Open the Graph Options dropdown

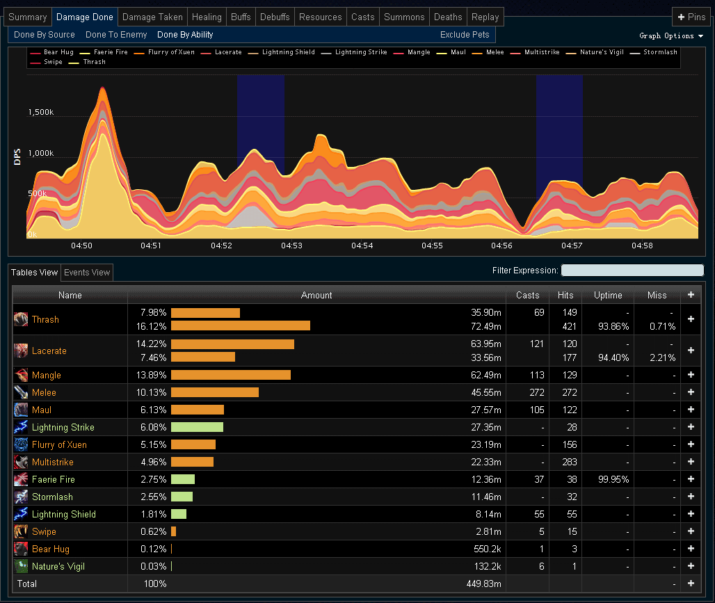[671, 35]
